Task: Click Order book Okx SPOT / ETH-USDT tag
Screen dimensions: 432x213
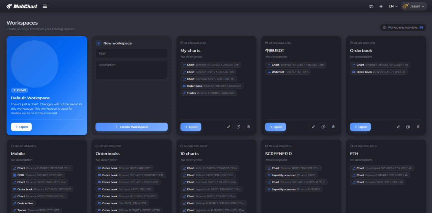Action: click(122, 203)
